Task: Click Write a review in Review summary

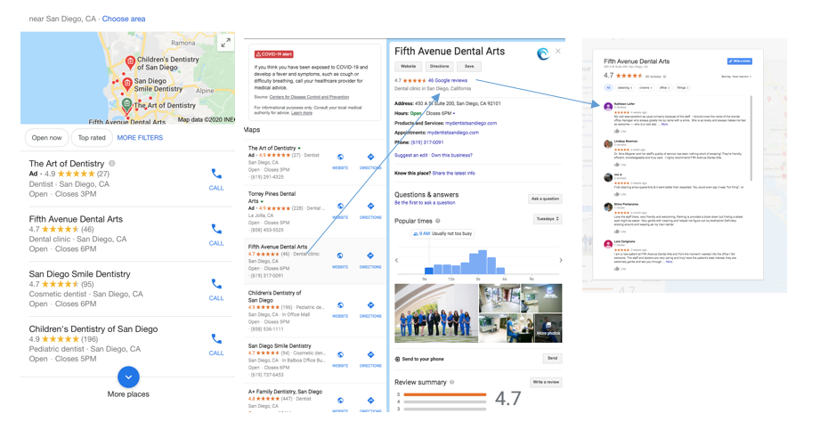Action: 546,382
